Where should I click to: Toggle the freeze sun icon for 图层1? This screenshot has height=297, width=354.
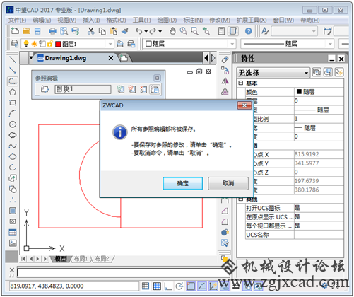click(x=35, y=44)
